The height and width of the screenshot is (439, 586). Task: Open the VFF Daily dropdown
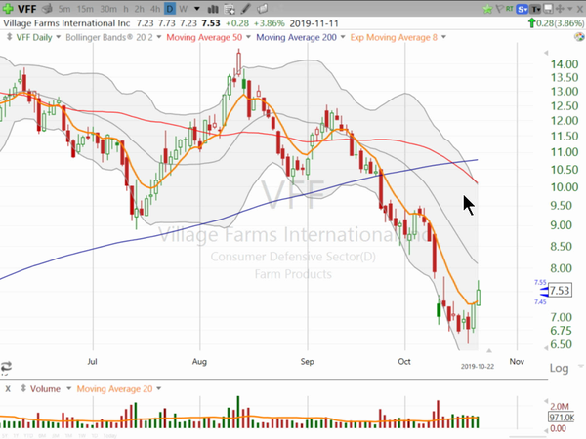pyautogui.click(x=58, y=37)
